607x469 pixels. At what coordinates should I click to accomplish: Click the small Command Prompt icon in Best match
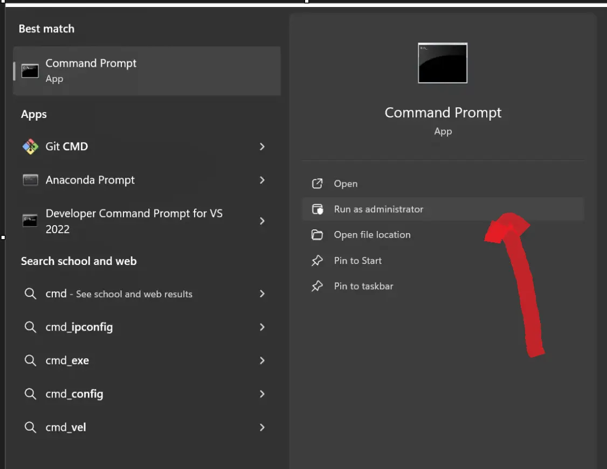[30, 71]
